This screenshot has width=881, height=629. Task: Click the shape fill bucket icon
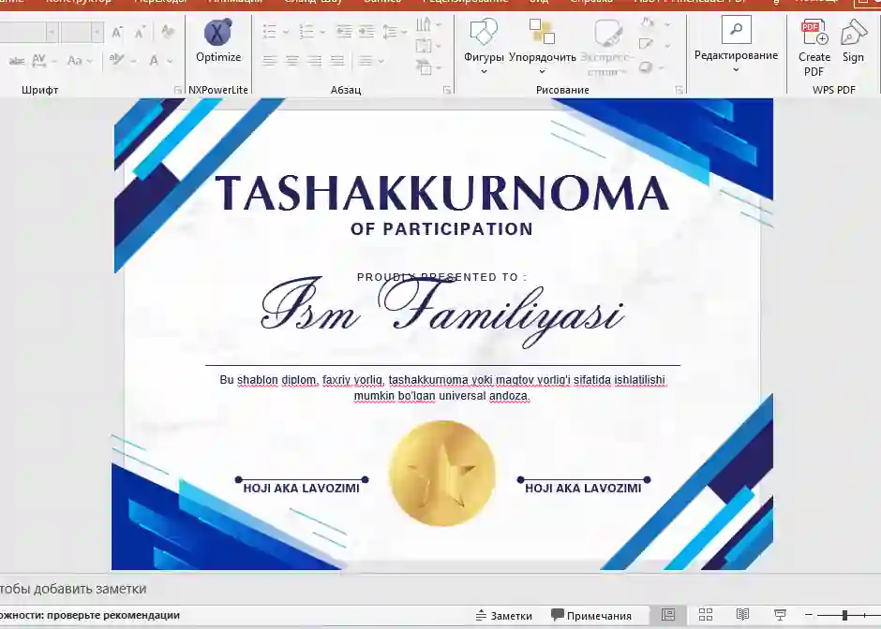click(648, 23)
